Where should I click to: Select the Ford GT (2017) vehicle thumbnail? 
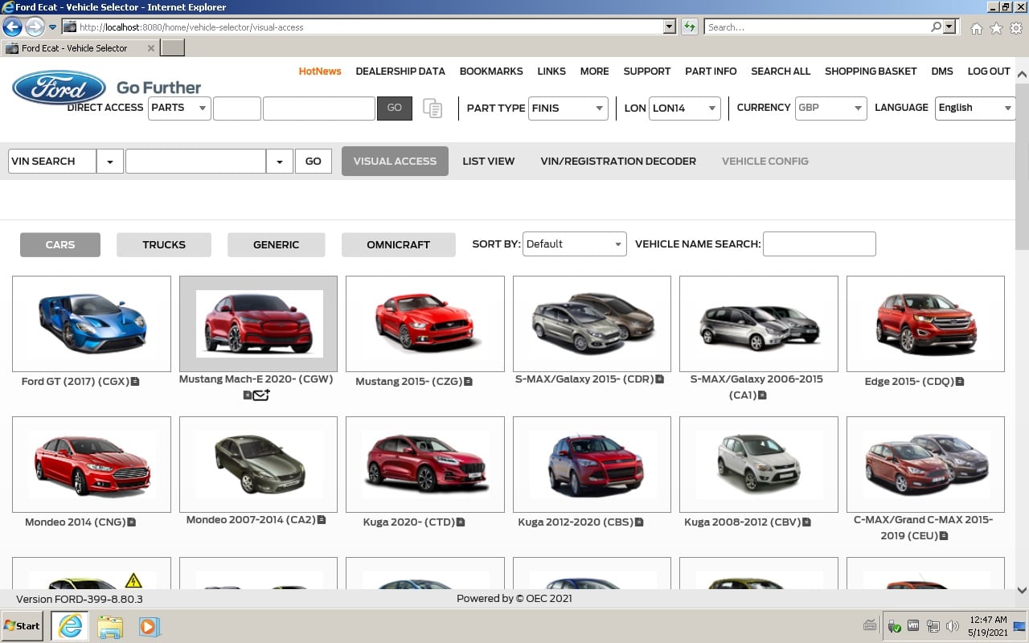[x=92, y=324]
